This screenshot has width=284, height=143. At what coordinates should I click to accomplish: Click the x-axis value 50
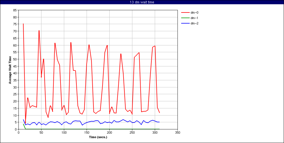[41, 133]
